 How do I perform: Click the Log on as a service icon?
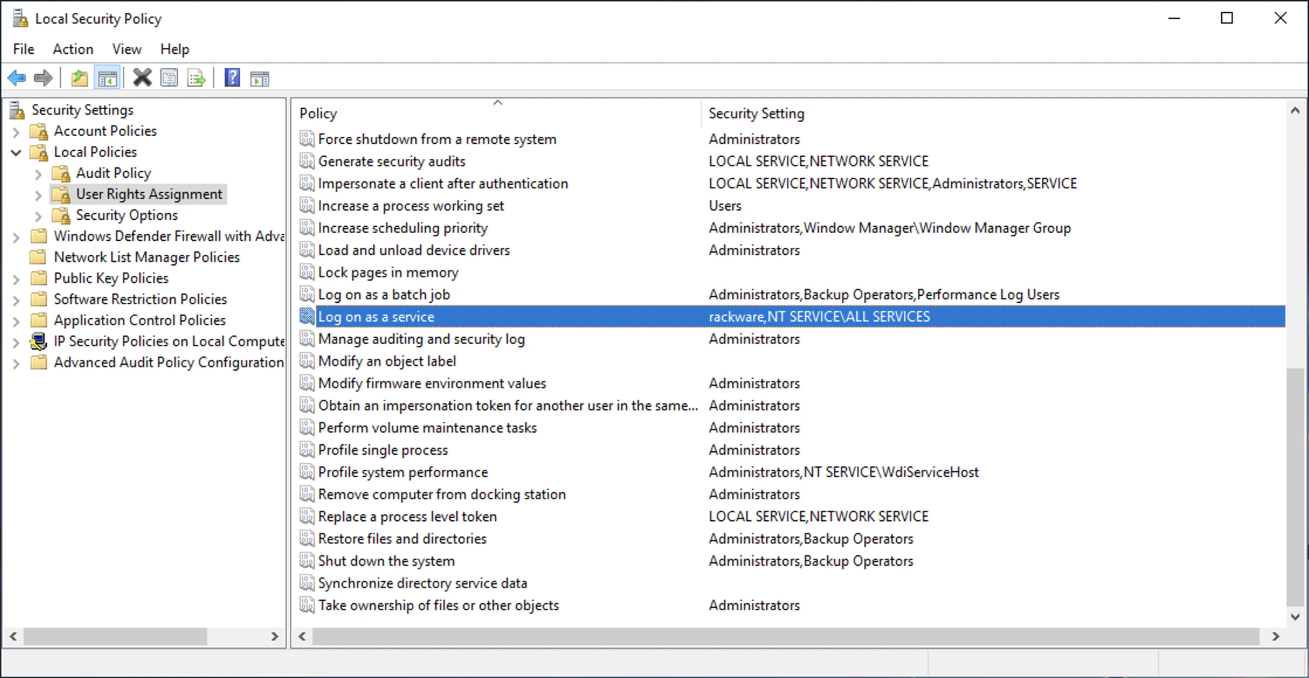click(307, 317)
